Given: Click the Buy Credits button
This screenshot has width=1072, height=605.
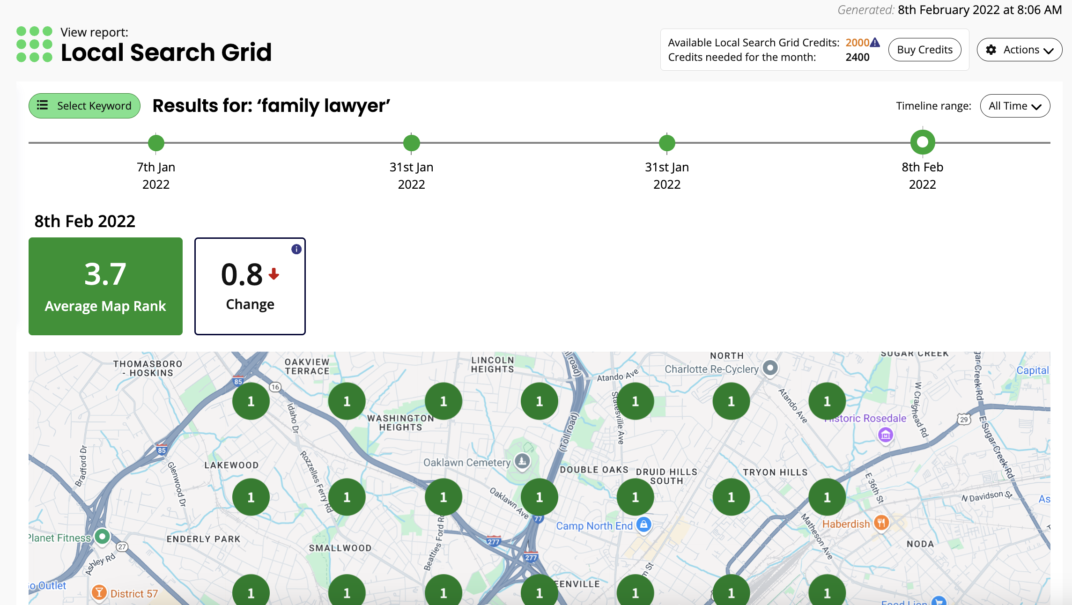Looking at the screenshot, I should (x=924, y=50).
